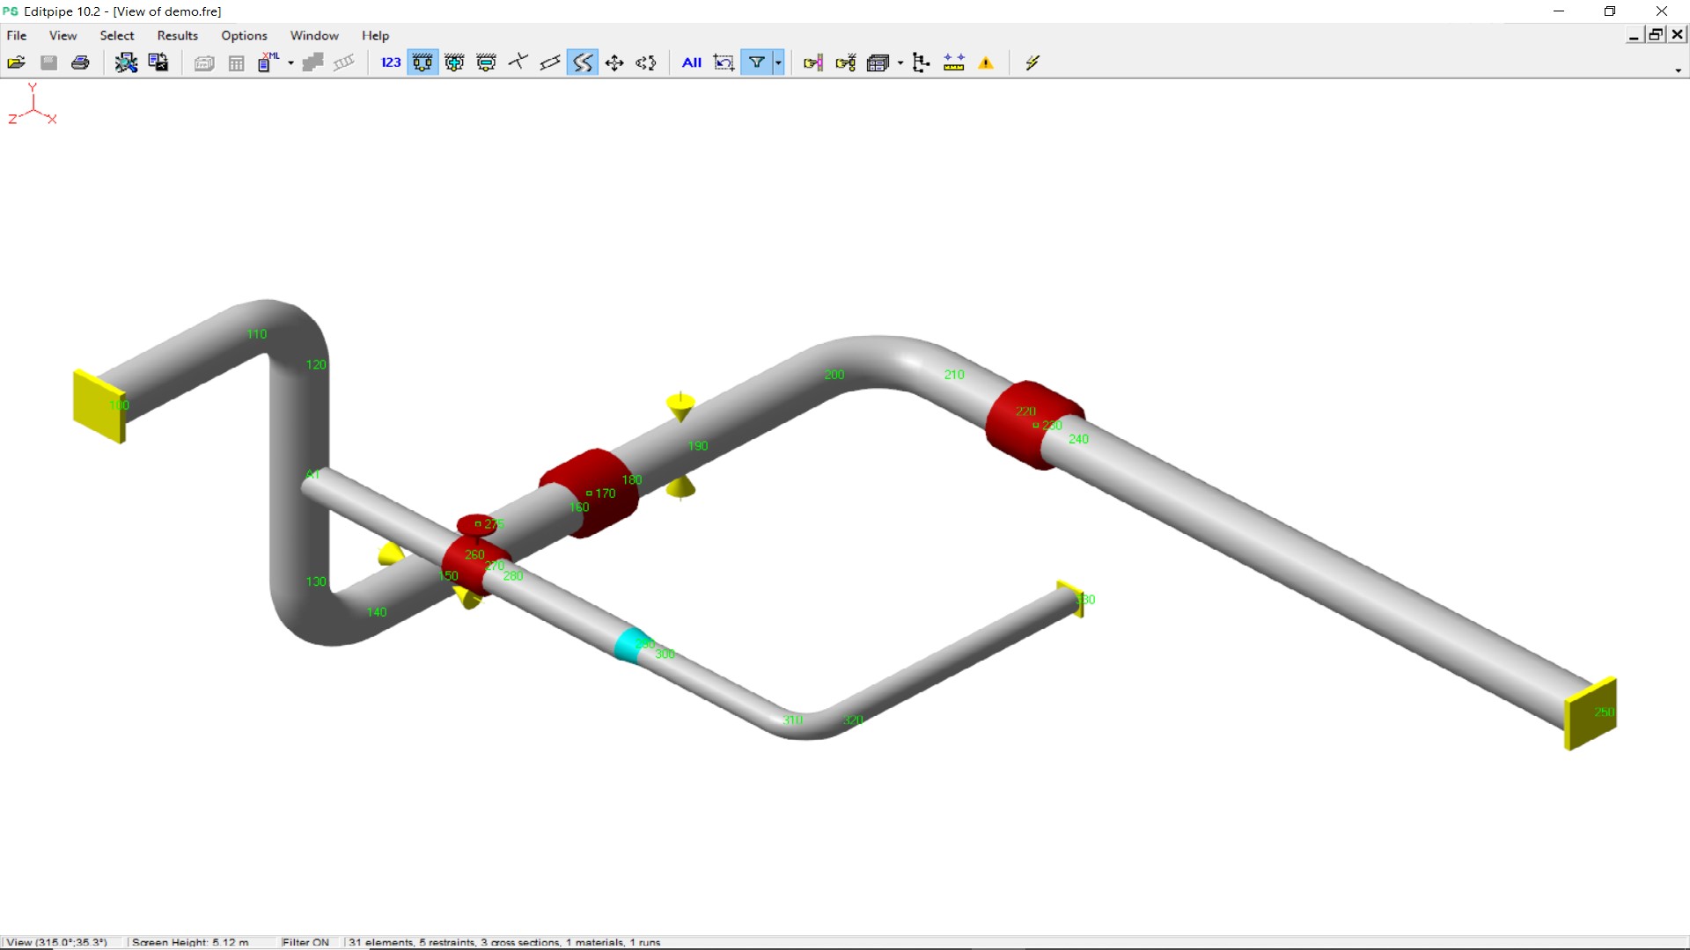This screenshot has height=950, width=1690.
Task: Click the lightning bolt run icon
Action: pyautogui.click(x=1032, y=62)
